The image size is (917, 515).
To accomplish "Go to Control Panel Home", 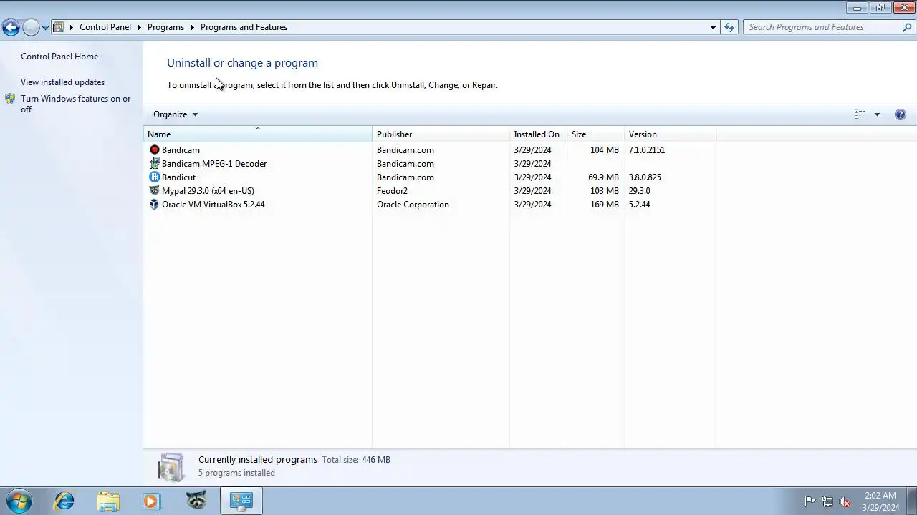I will tap(59, 57).
